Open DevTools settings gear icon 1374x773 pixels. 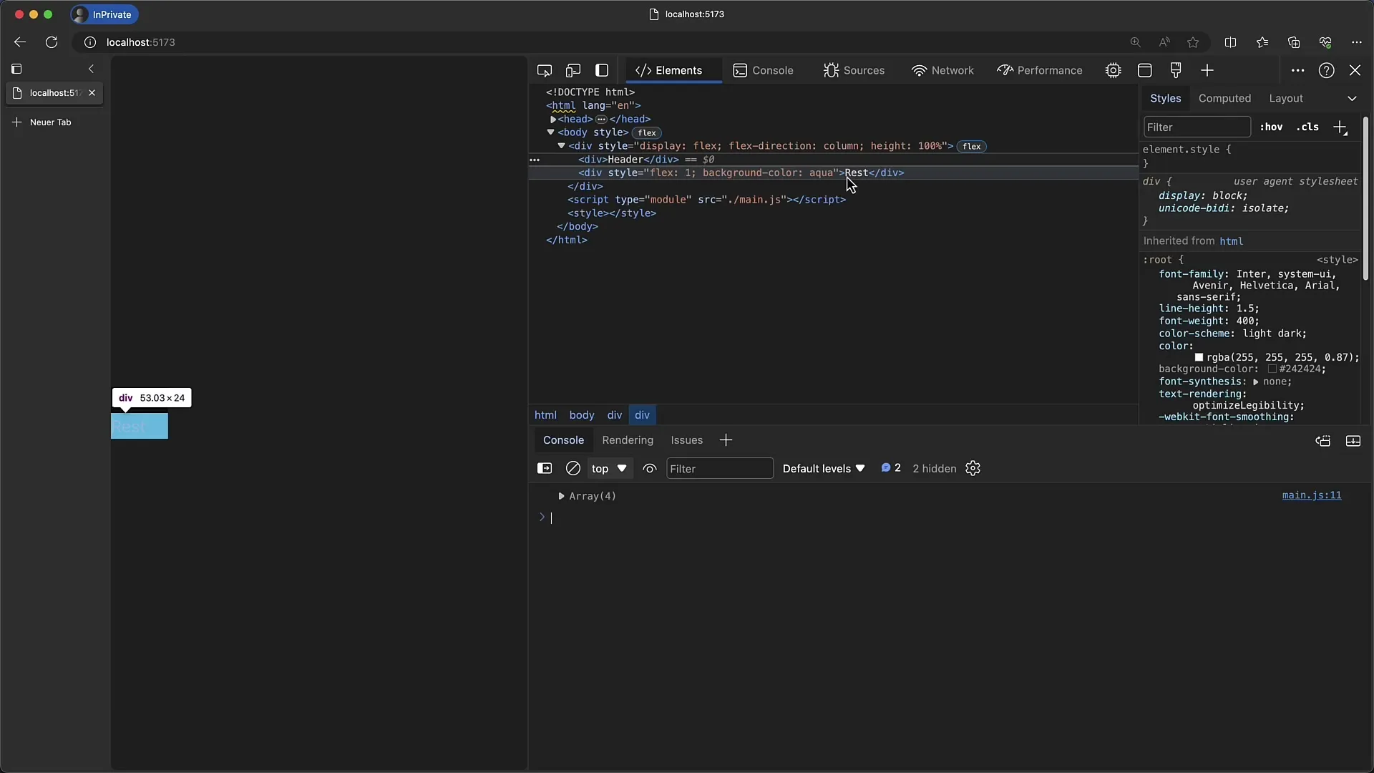[x=972, y=468]
